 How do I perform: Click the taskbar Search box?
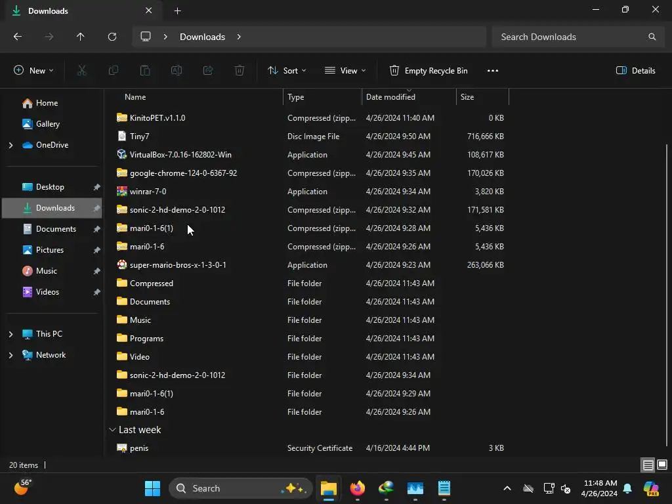click(x=241, y=488)
